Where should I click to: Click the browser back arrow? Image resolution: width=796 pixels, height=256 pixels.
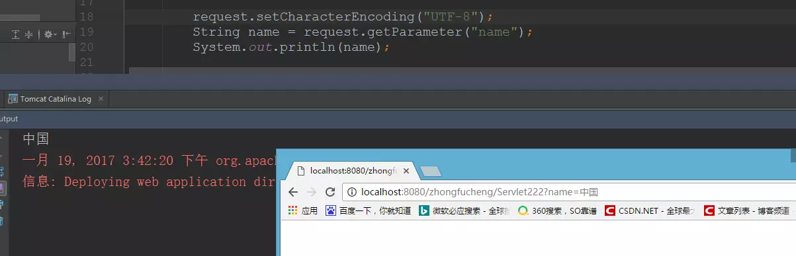[293, 193]
